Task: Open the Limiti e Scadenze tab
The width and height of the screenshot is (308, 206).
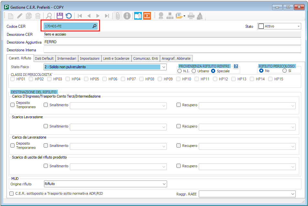Action: click(x=116, y=58)
